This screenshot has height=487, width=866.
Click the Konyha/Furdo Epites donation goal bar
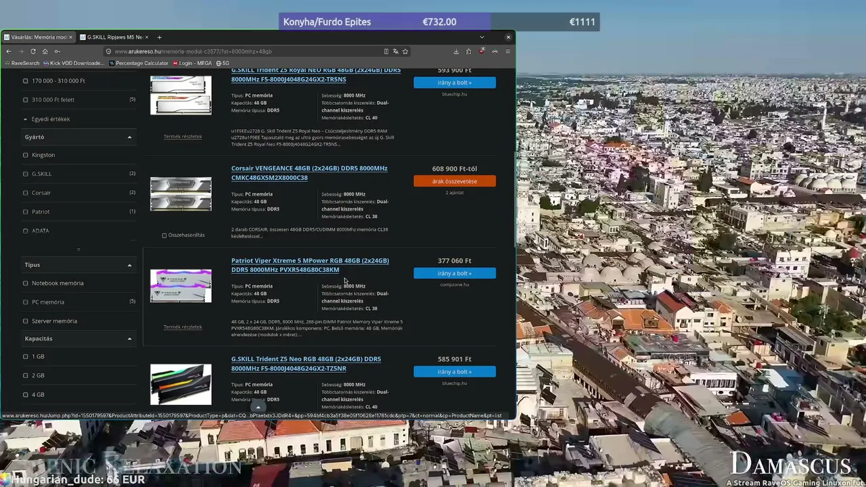tap(439, 22)
